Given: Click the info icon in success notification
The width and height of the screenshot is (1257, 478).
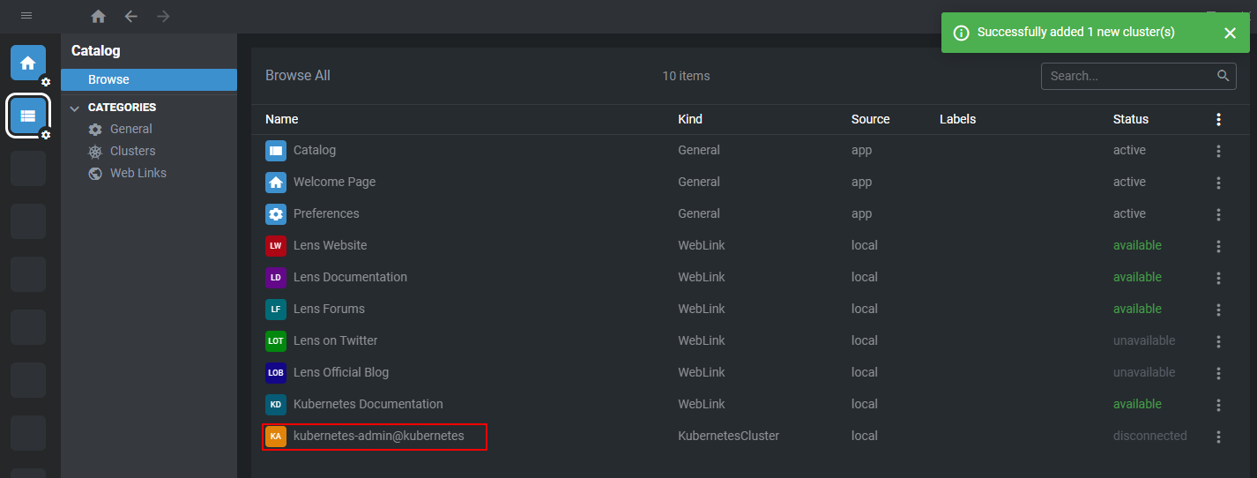Looking at the screenshot, I should coord(961,33).
